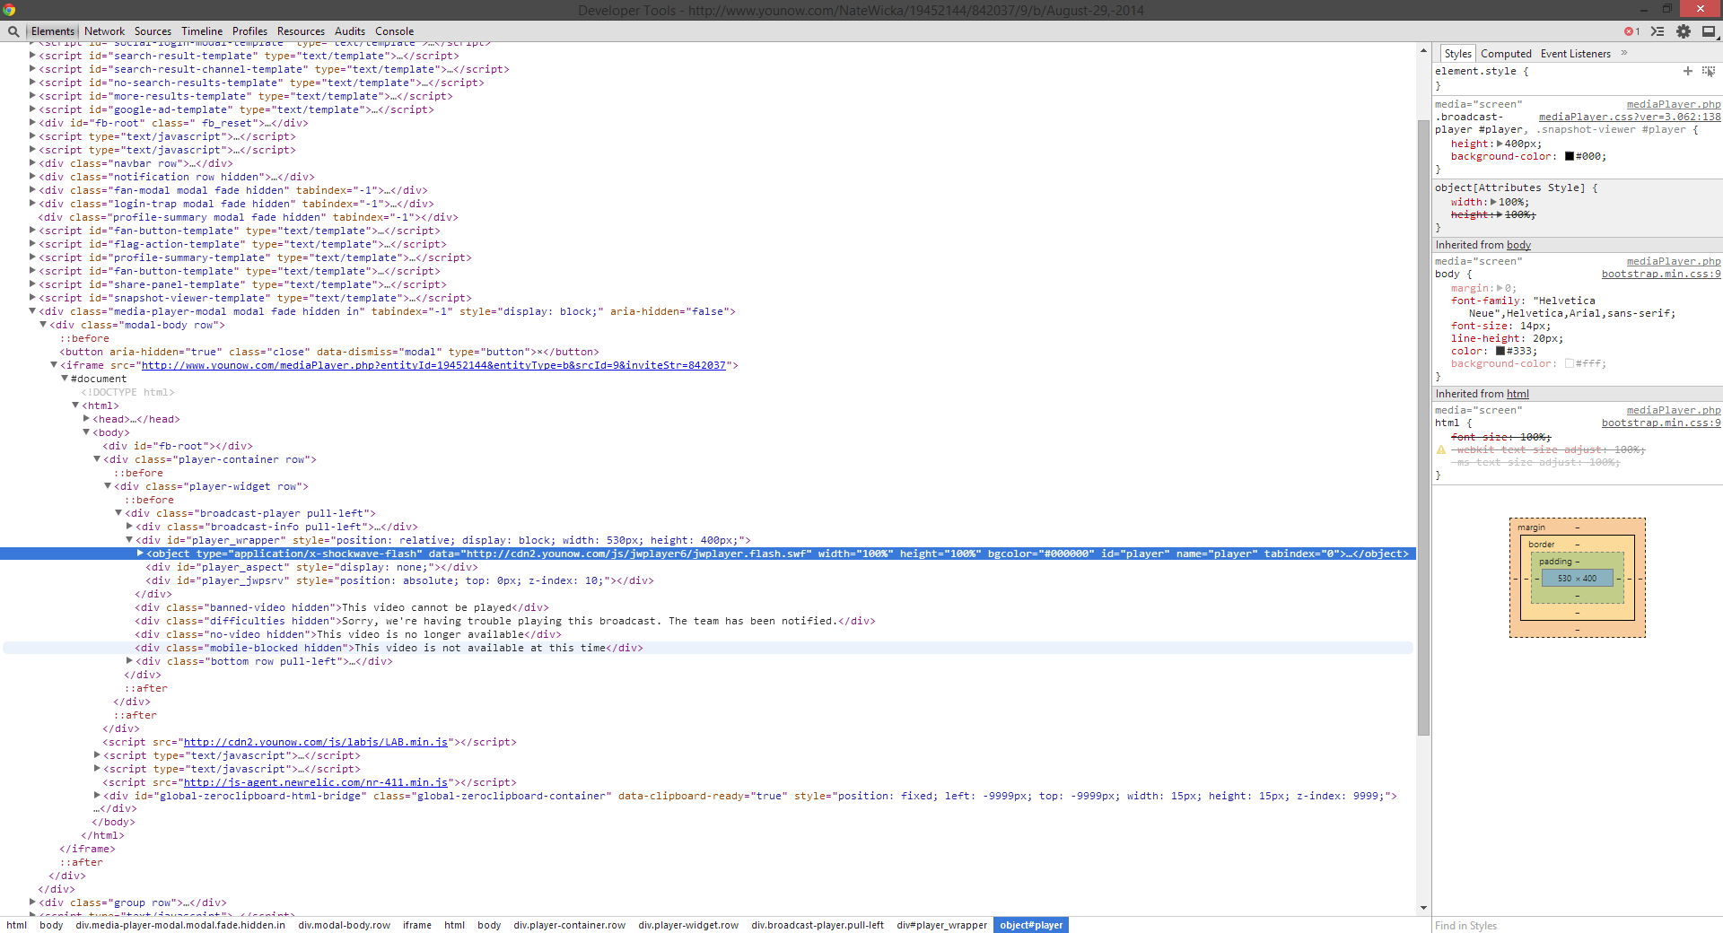Add a new style rule with plus icon
1723x933 pixels.
pos(1688,71)
